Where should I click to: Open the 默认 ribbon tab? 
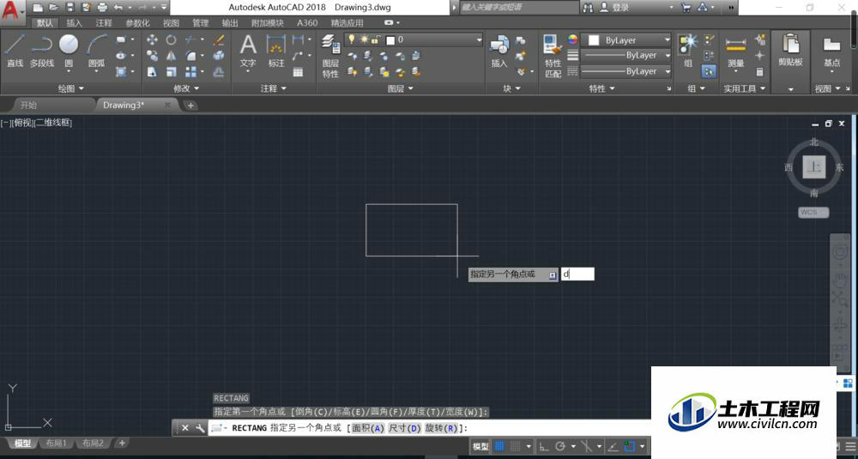click(45, 23)
